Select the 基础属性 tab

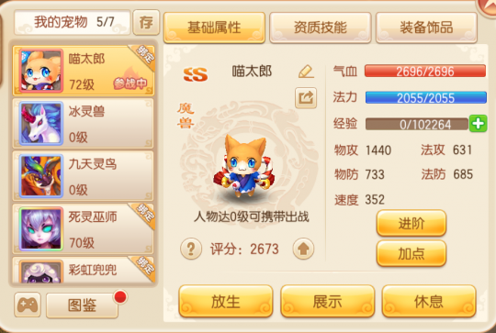click(214, 28)
